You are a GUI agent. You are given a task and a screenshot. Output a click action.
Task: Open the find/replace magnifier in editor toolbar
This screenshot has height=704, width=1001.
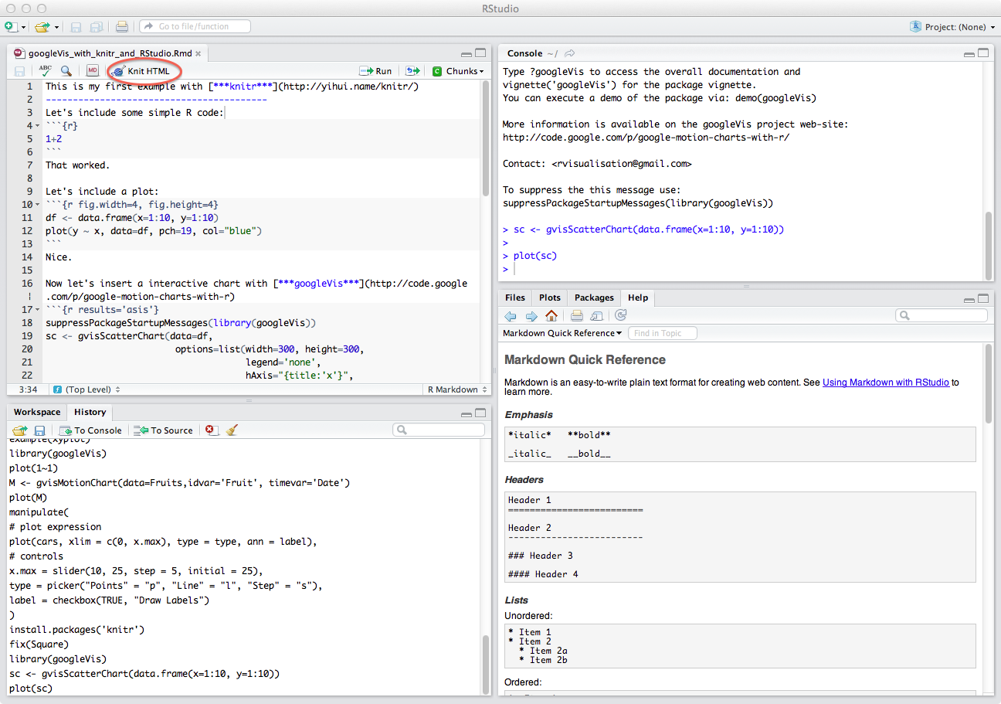pos(66,71)
